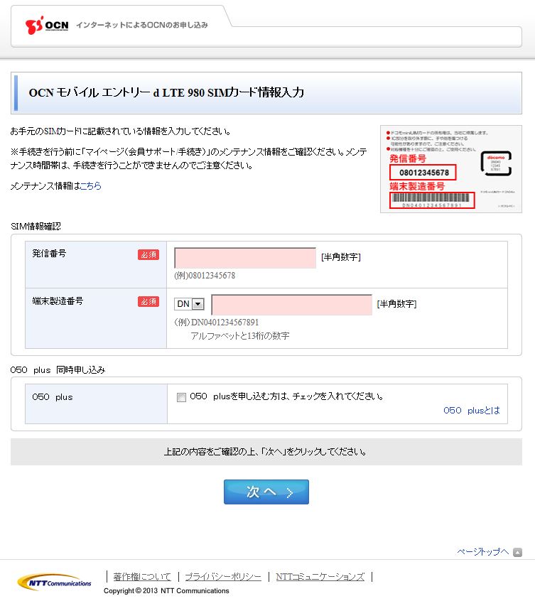Screen dimensions: 535x606
Task: Click the [半角数字] note beside 発信番号 field
Action: [x=341, y=257]
